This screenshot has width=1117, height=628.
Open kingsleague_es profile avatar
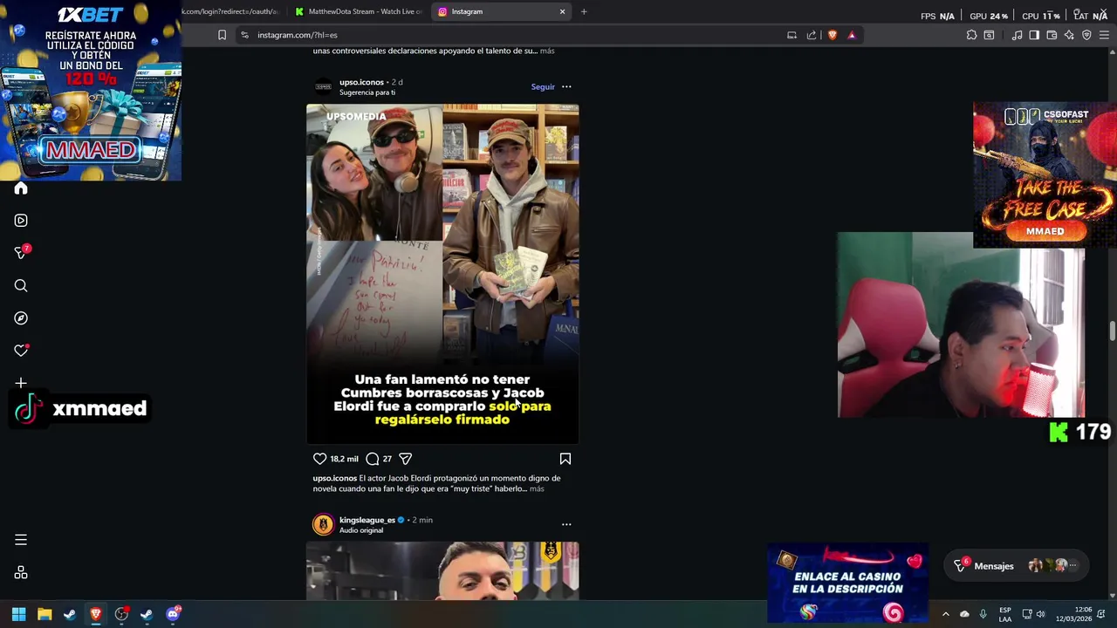[324, 524]
